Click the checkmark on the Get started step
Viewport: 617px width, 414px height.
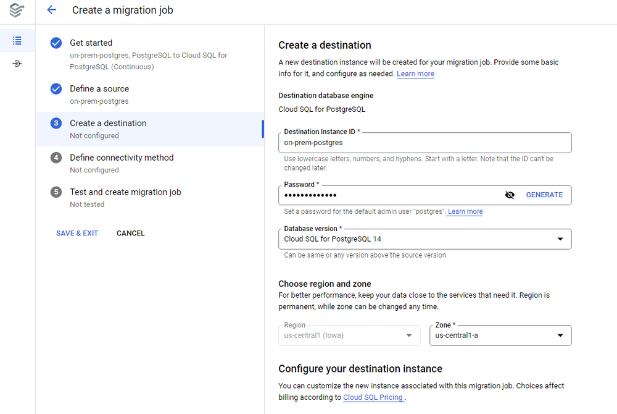(x=56, y=43)
